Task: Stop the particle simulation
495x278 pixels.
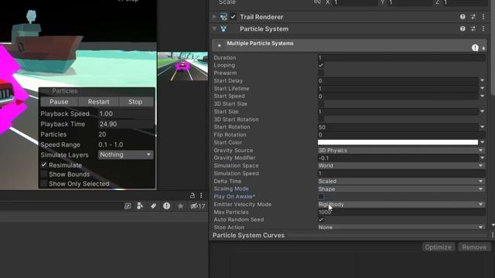Action: click(135, 102)
